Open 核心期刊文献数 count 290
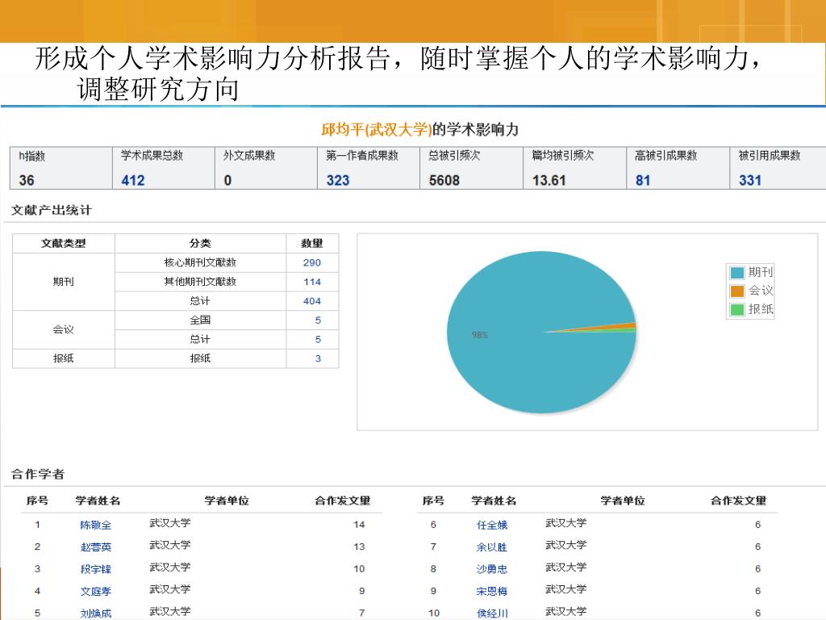 tap(312, 262)
